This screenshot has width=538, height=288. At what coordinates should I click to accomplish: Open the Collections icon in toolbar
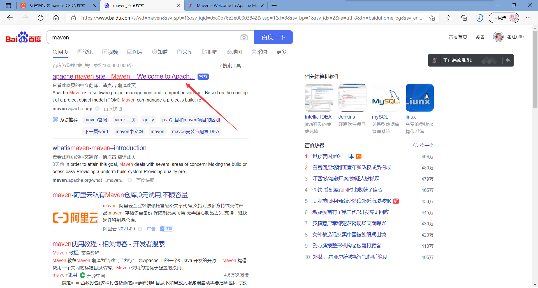click(x=464, y=18)
